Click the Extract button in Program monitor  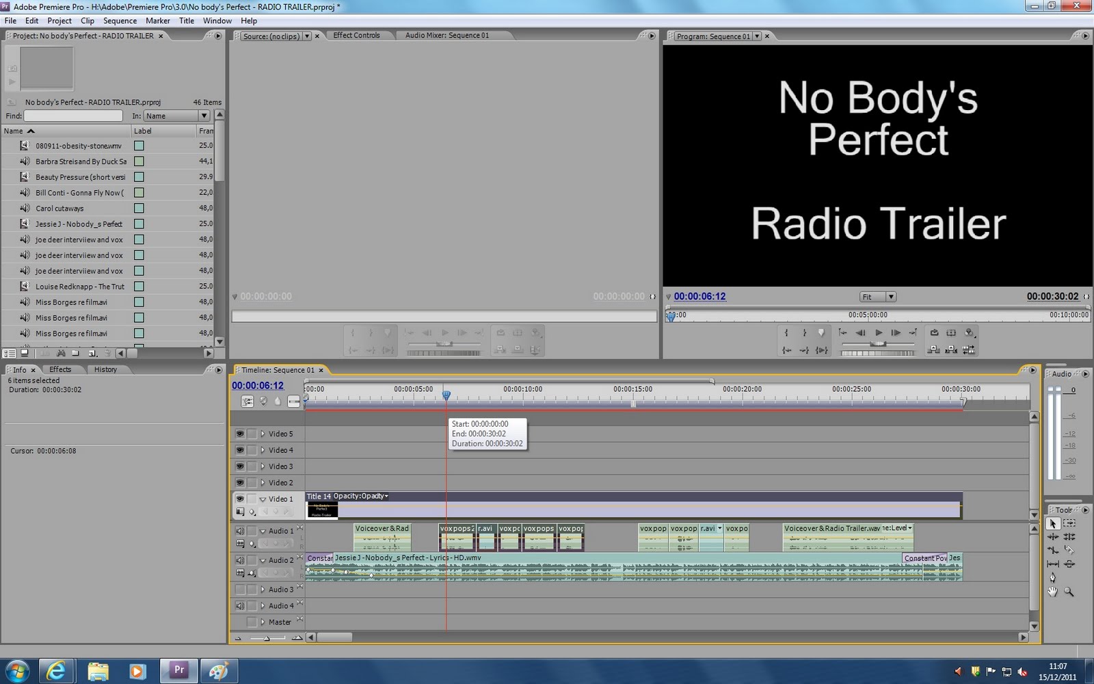[951, 350]
